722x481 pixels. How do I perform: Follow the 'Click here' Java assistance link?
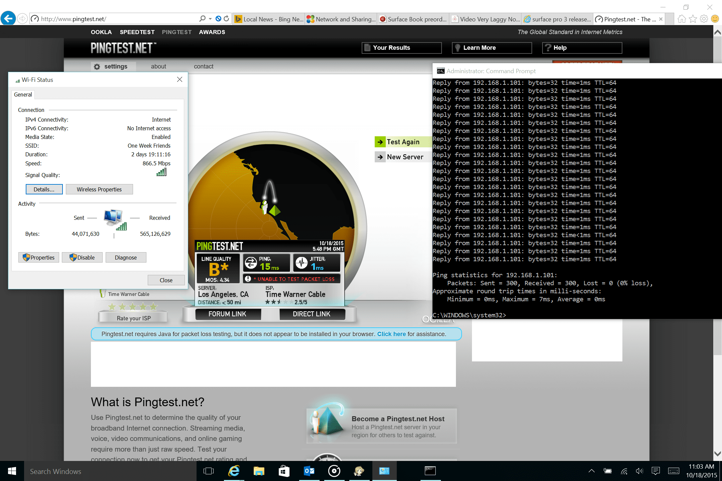coord(391,334)
